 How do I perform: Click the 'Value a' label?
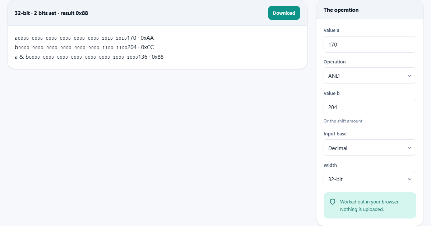tap(332, 30)
